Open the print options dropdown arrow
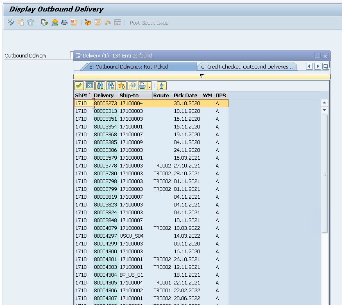Viewport: 342px width, 305px height. [x=149, y=87]
